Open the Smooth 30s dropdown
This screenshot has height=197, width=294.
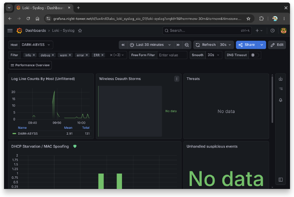[x=214, y=55]
